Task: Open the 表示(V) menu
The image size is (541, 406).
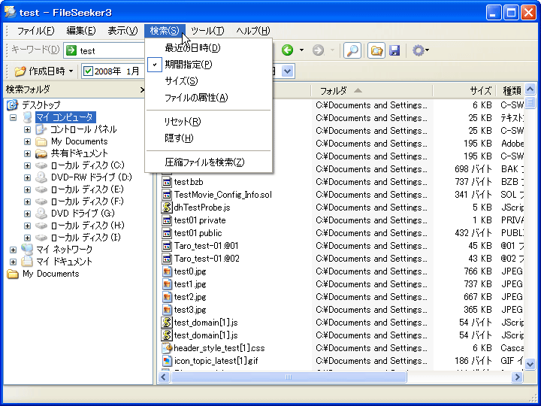Action: tap(122, 31)
